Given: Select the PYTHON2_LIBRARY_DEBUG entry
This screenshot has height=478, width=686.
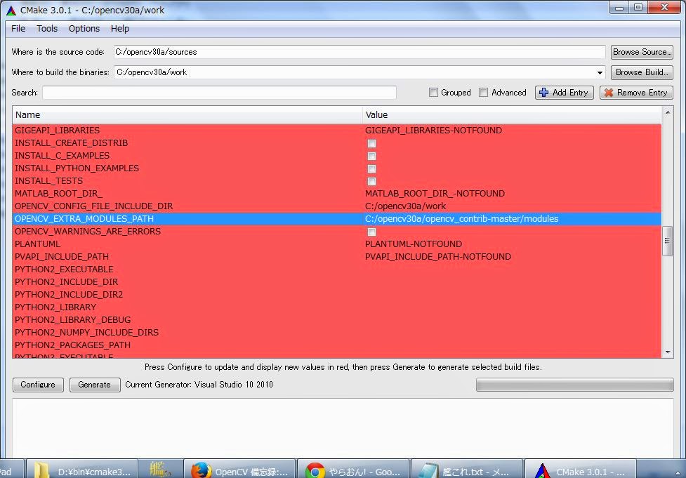Looking at the screenshot, I should click(72, 320).
